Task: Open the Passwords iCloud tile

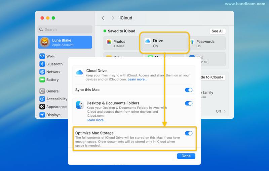Action: 206,44
